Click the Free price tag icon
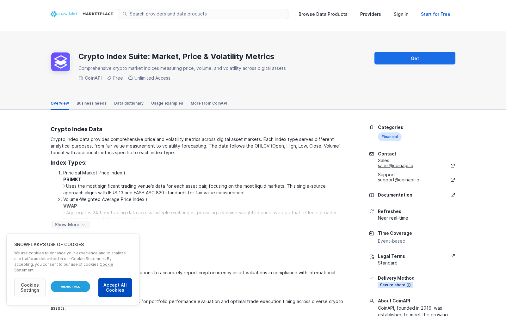The image size is (506, 316). pyautogui.click(x=109, y=78)
